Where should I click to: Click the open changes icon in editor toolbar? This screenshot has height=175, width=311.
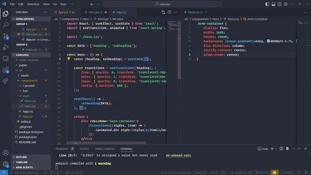[x=163, y=12]
